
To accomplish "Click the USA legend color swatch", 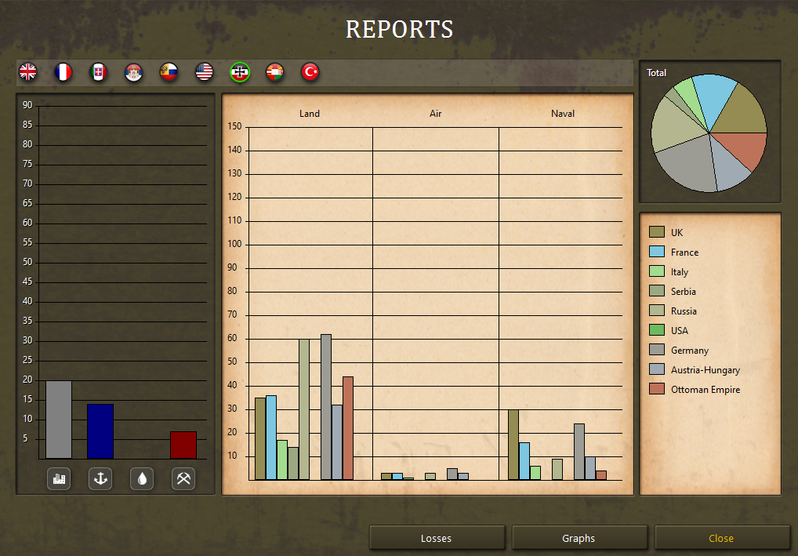I will tap(657, 330).
